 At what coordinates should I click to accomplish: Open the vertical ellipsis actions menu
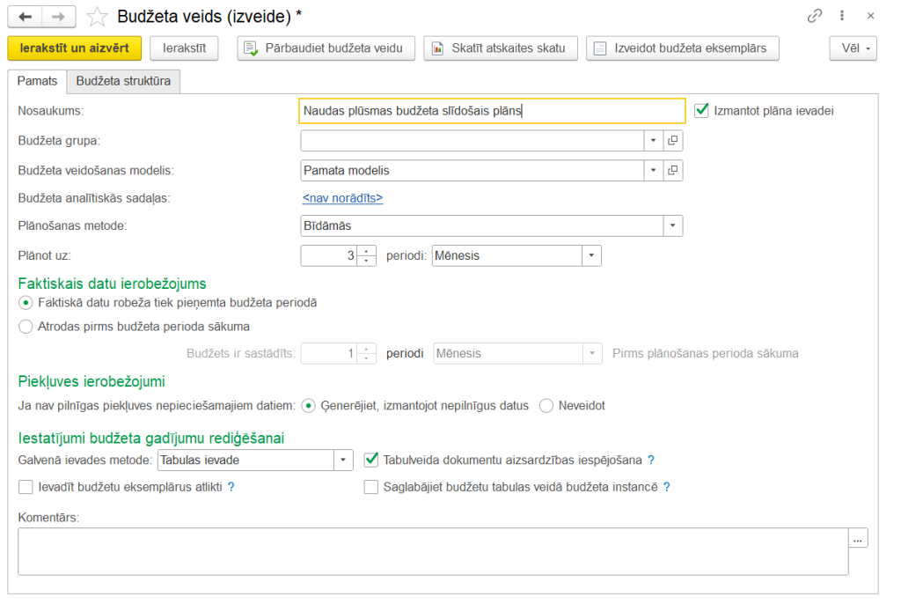point(842,16)
